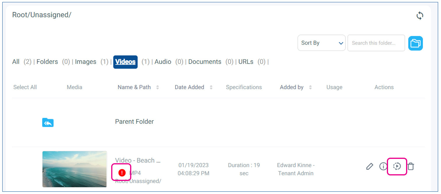Click the red error alert icon
This screenshot has width=441, height=194.
(x=122, y=173)
